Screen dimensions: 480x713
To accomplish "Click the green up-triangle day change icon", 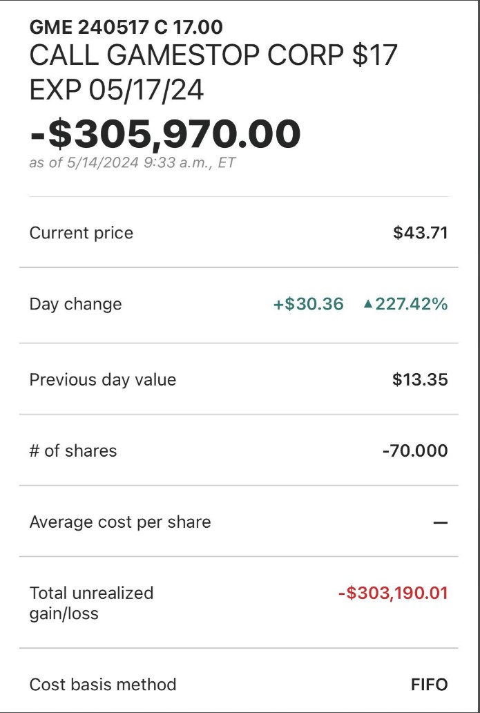I will [x=368, y=304].
